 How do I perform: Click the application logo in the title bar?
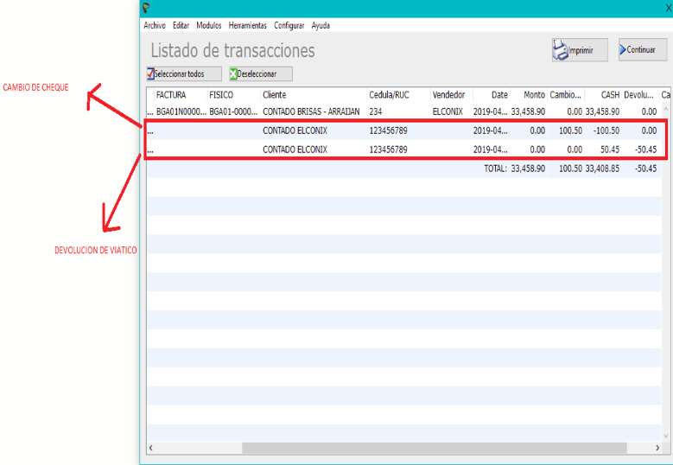coord(146,8)
